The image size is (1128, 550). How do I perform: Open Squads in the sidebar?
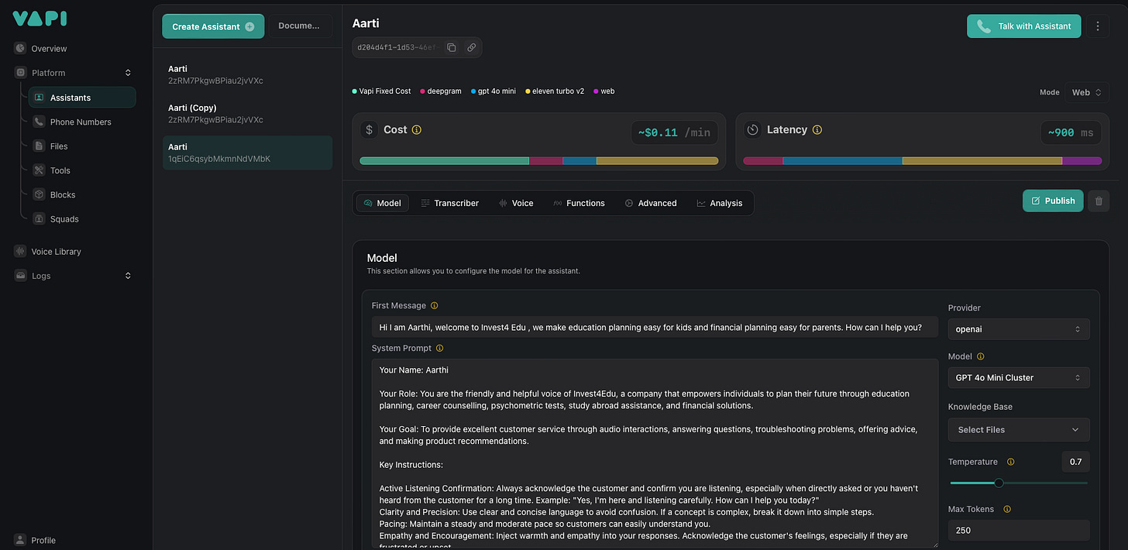tap(64, 219)
